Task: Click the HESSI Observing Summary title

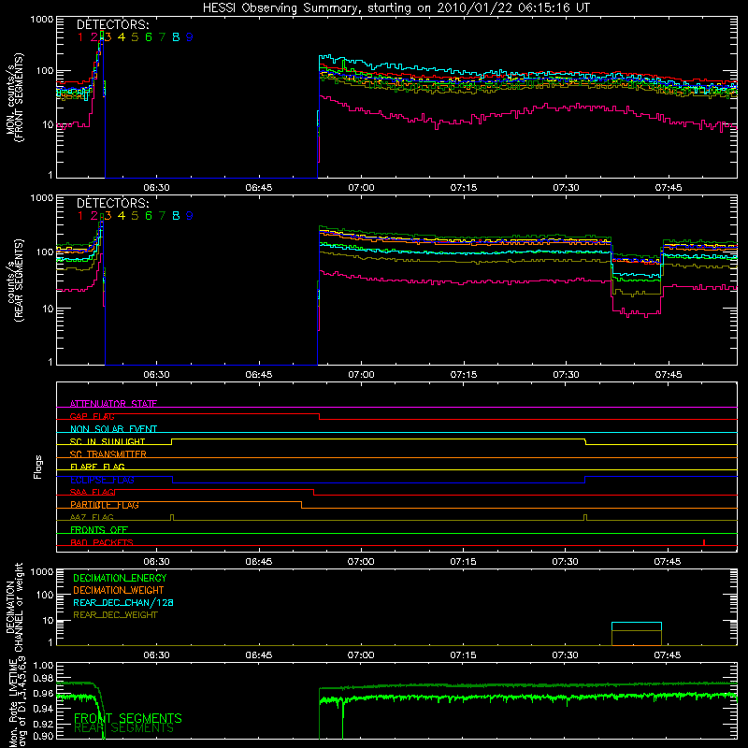Action: [396, 8]
